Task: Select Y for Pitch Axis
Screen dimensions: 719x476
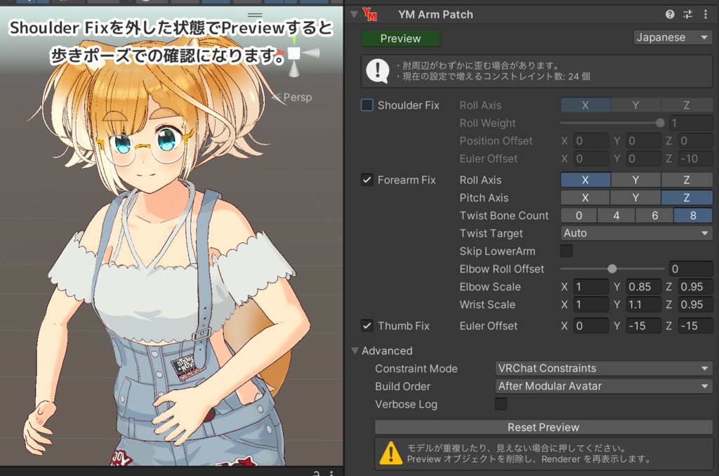Action: point(636,198)
